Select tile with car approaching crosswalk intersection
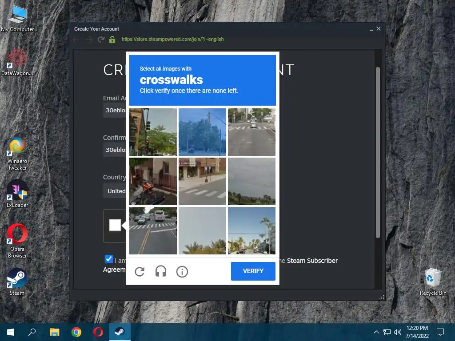 (x=251, y=132)
